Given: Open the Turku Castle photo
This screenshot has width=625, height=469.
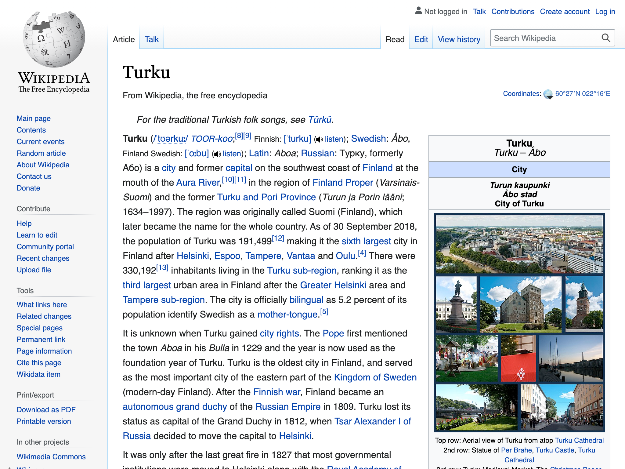Looking at the screenshot, I should coord(521,304).
